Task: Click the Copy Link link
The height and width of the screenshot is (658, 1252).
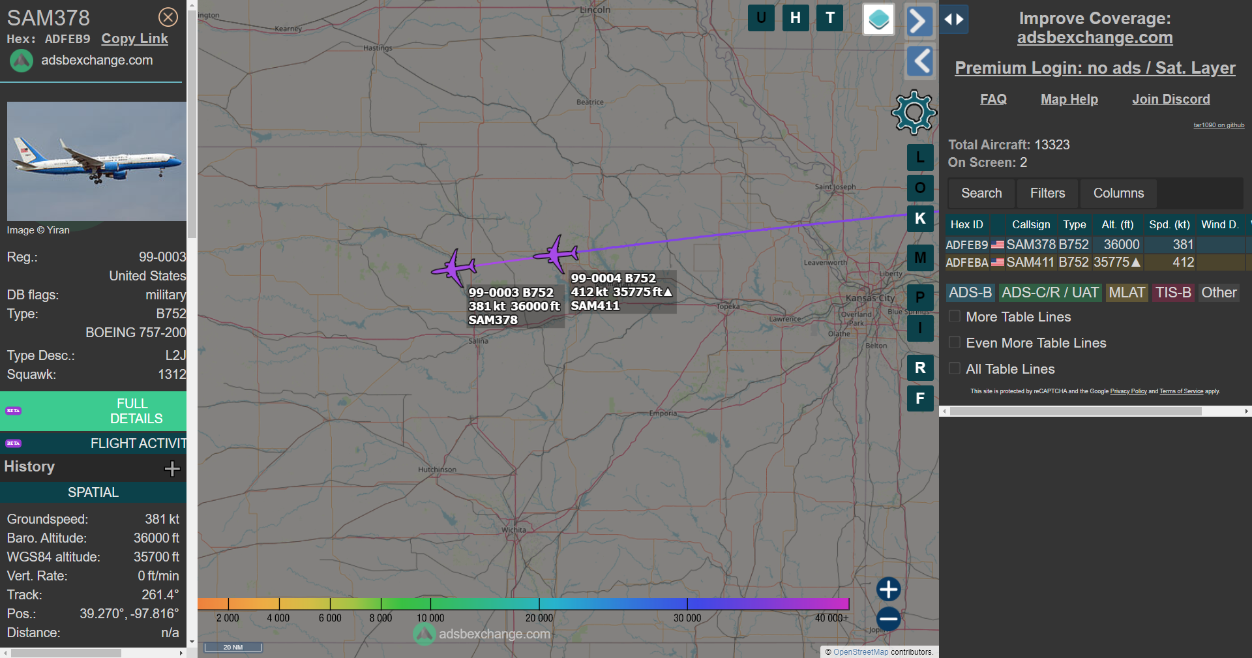Action: tap(135, 38)
